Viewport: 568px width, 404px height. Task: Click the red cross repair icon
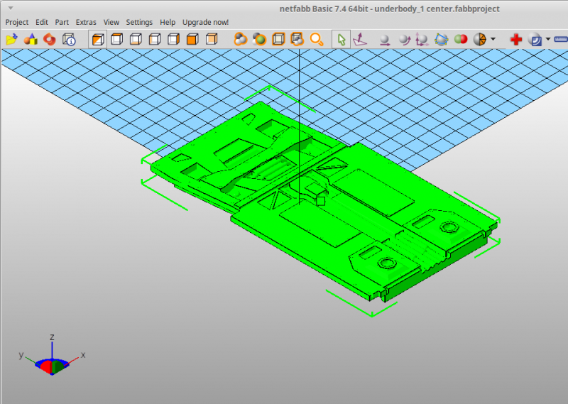tap(516, 39)
